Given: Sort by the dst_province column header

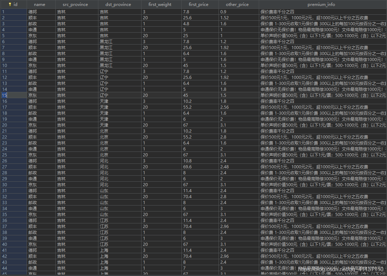Looking at the screenshot, I should coord(118,5).
